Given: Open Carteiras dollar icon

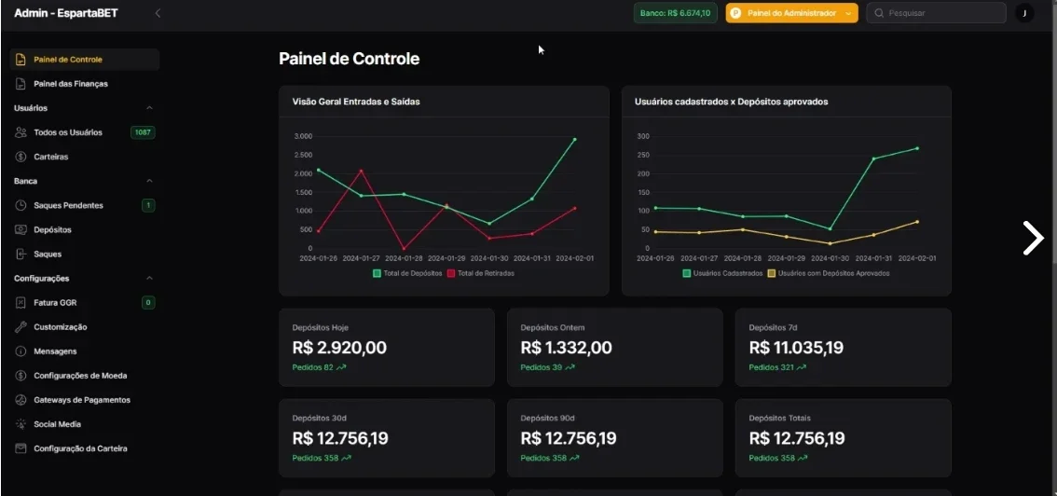Looking at the screenshot, I should [x=21, y=157].
